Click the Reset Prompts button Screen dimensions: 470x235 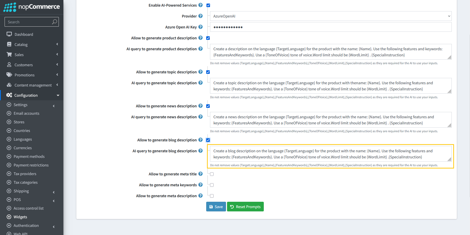click(245, 207)
